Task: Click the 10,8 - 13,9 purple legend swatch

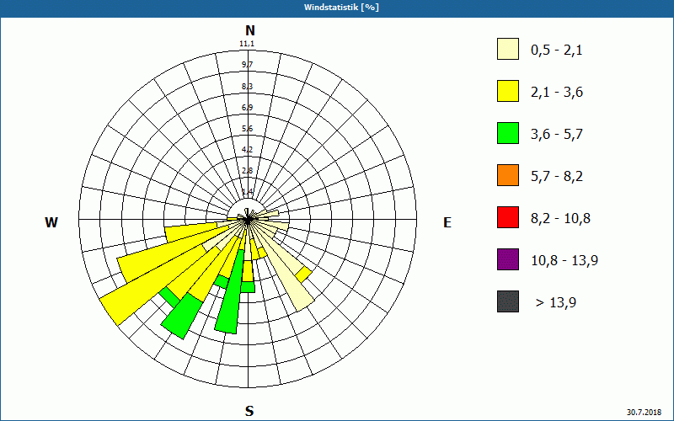Action: 508,259
